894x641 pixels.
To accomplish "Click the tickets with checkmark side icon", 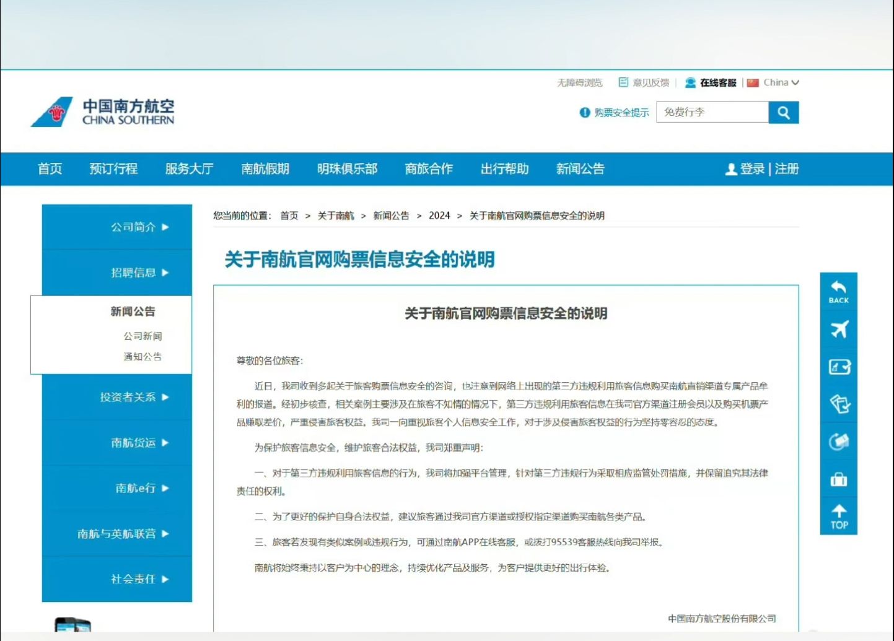I will (x=838, y=404).
